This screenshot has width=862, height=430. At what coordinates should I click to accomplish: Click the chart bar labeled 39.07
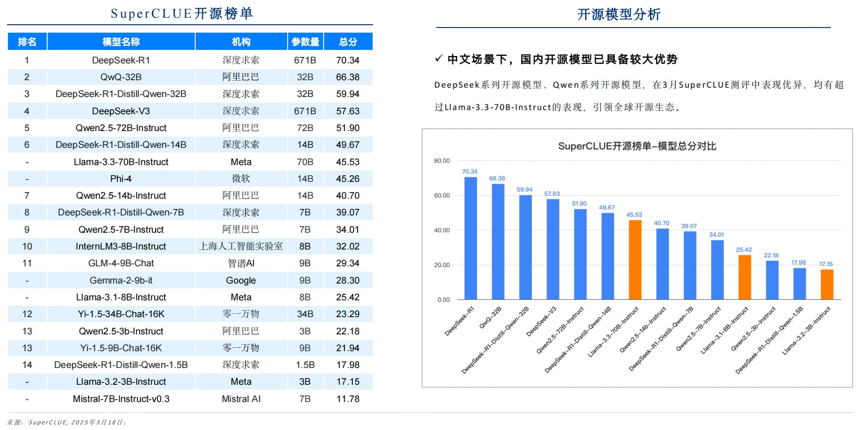[x=690, y=265]
